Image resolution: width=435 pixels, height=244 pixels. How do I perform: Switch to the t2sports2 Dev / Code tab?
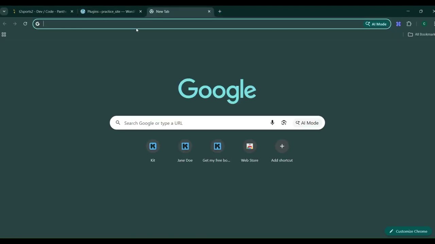(43, 12)
